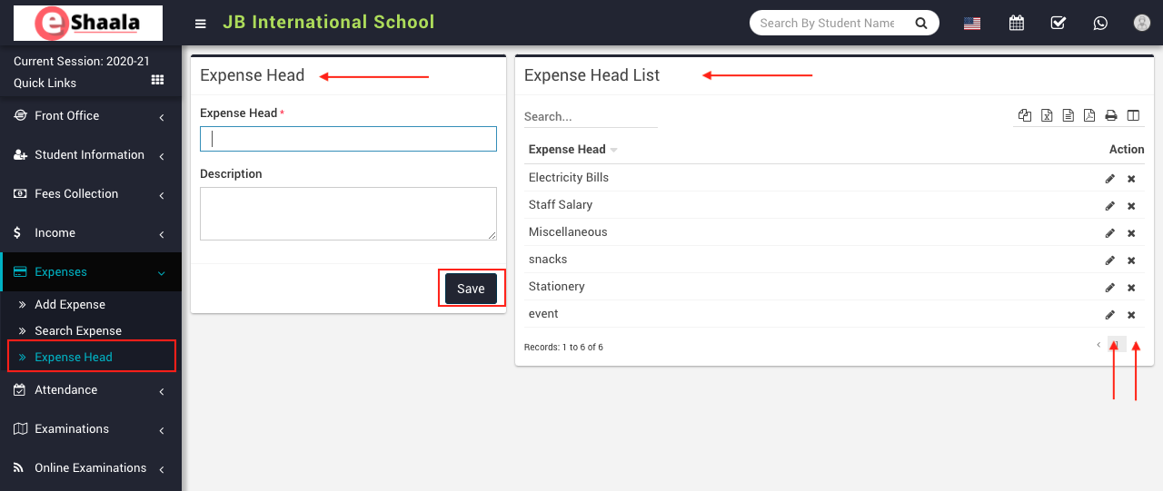This screenshot has width=1163, height=491.
Task: Click the Quick Links grid icon
Action: 157,81
